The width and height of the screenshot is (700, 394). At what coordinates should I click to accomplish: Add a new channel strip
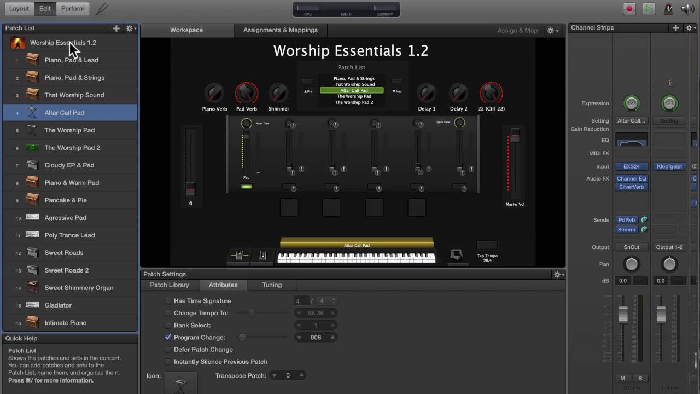676,28
